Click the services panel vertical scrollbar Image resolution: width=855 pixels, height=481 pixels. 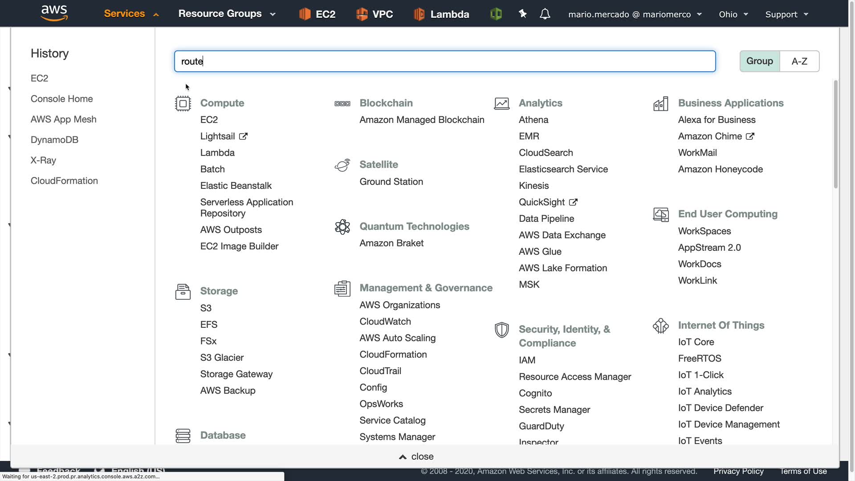click(x=835, y=134)
